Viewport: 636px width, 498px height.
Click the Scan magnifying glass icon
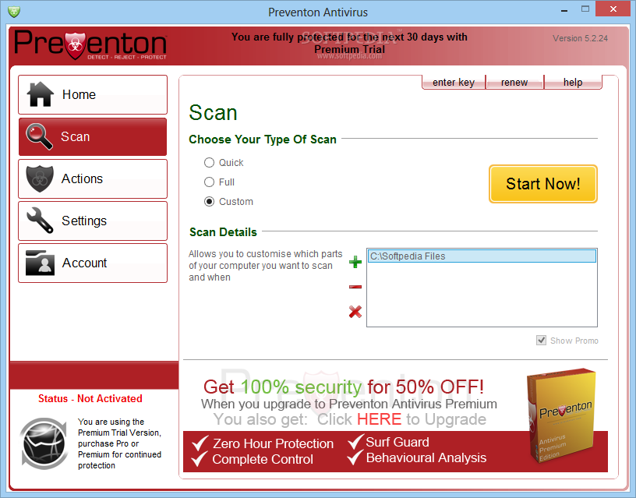pos(39,136)
